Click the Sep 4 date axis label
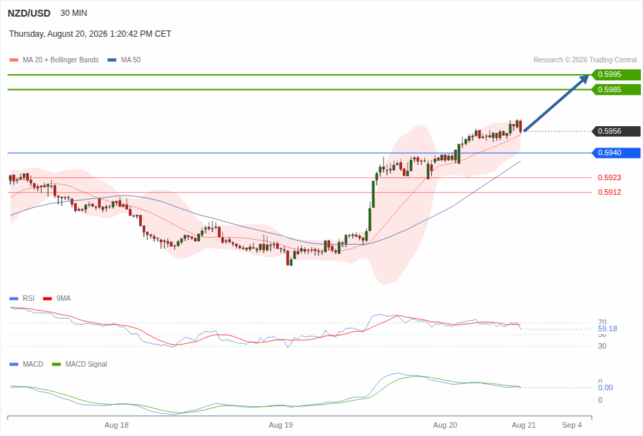The height and width of the screenshot is (436, 643). click(572, 425)
